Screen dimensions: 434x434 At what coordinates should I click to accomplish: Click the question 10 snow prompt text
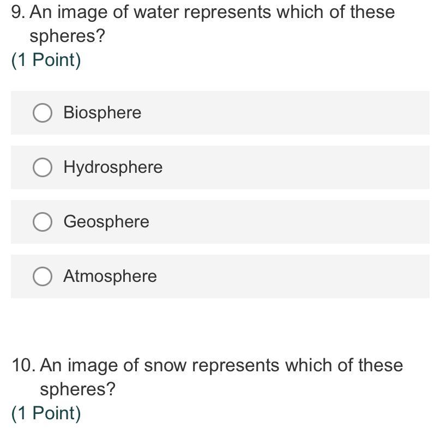pyautogui.click(x=221, y=377)
